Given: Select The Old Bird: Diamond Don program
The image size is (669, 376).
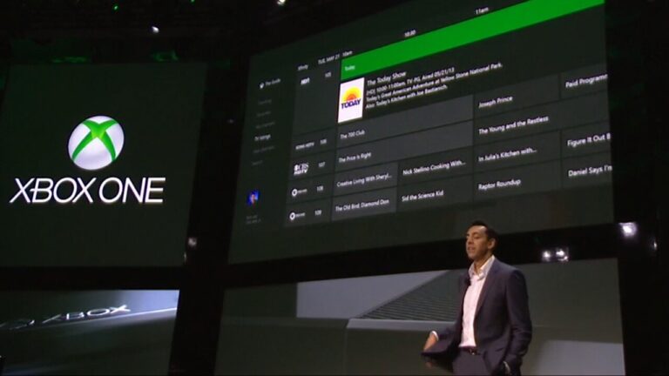Looking at the screenshot, I should point(363,205).
